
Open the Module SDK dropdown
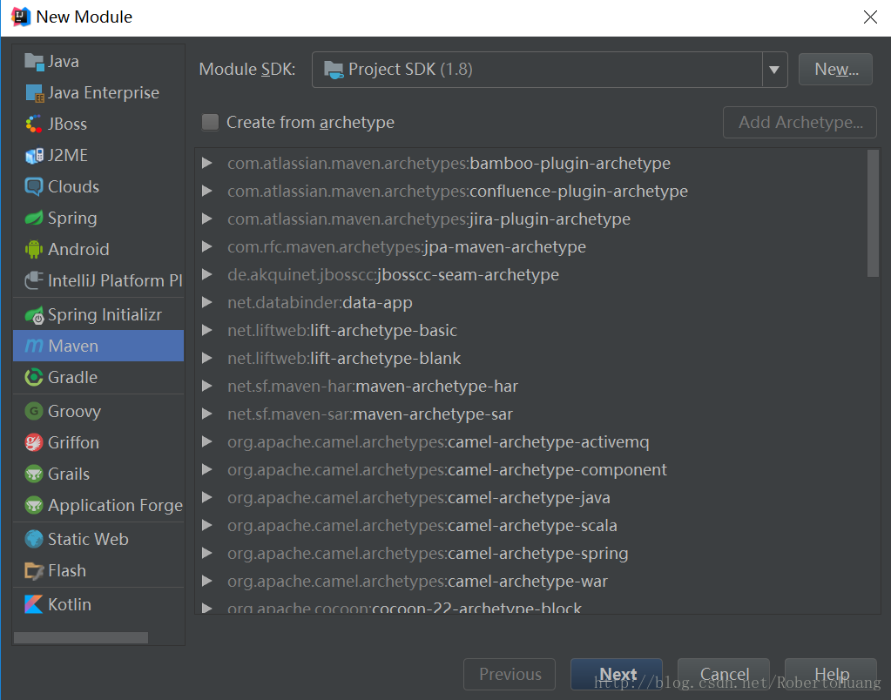coord(774,70)
